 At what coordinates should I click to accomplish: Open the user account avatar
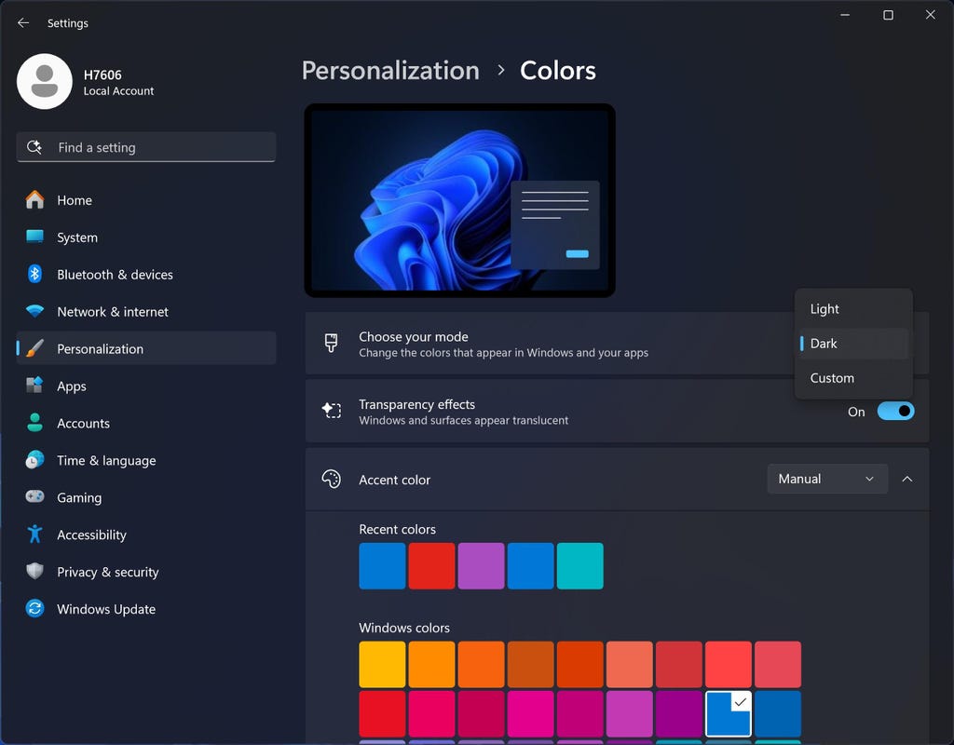click(45, 82)
